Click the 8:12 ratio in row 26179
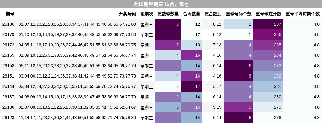 (213, 34)
